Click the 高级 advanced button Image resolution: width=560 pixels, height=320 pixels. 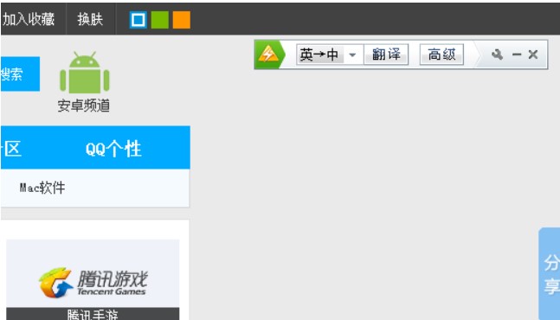click(x=441, y=54)
